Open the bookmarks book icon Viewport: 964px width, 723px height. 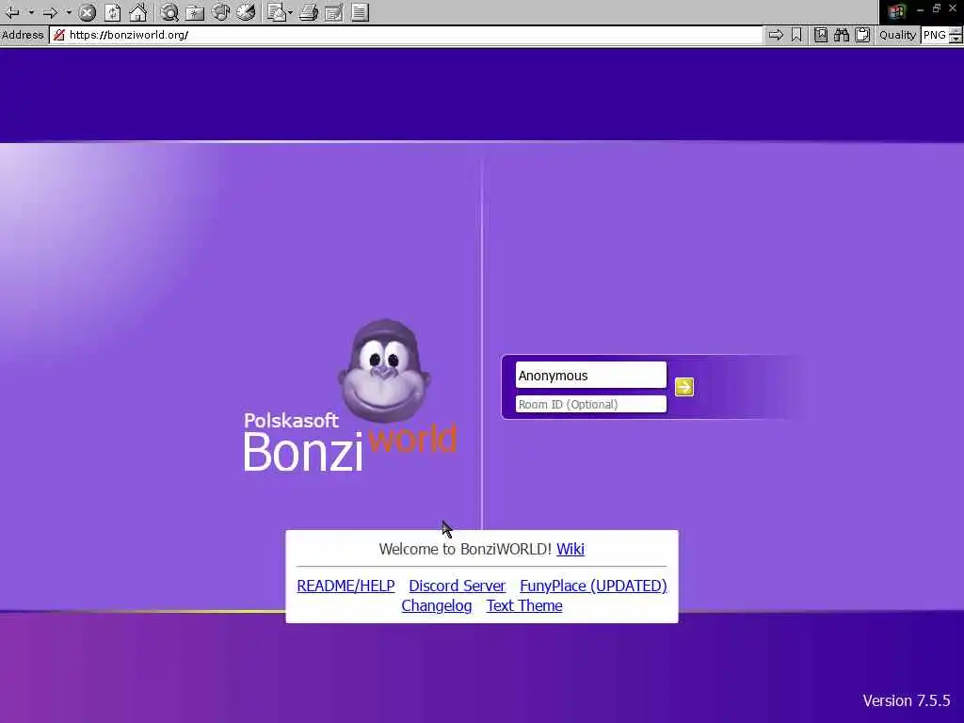point(821,35)
